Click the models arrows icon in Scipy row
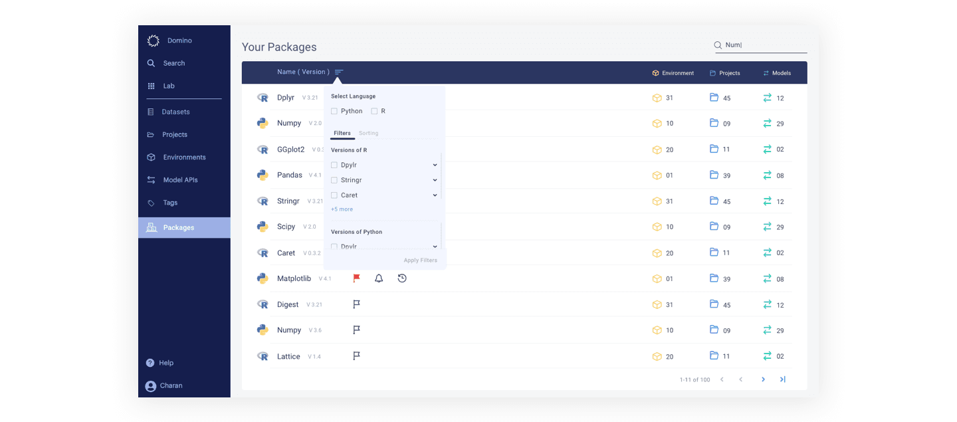 pyautogui.click(x=767, y=227)
